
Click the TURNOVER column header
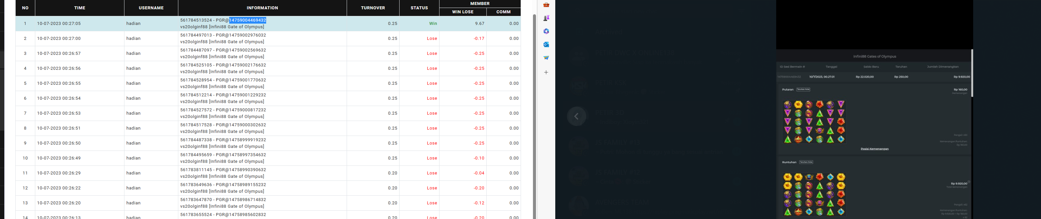pos(373,8)
